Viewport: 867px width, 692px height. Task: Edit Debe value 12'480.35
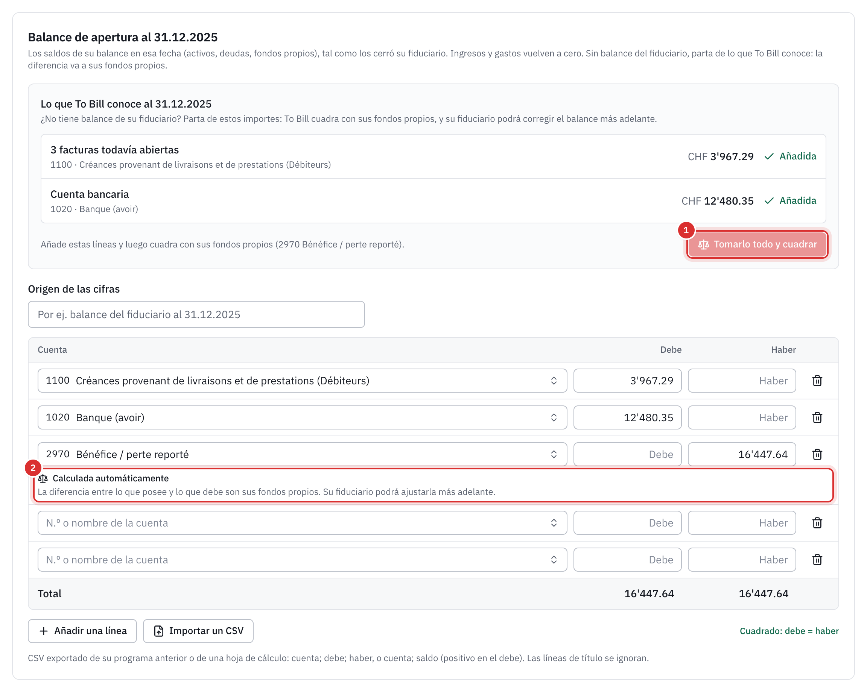pos(627,417)
